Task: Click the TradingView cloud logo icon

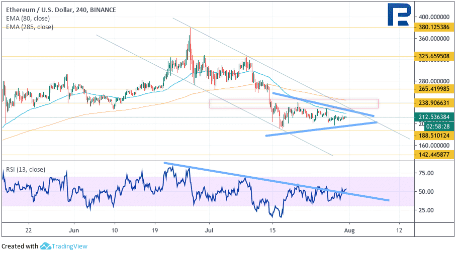Action: pos(45,246)
